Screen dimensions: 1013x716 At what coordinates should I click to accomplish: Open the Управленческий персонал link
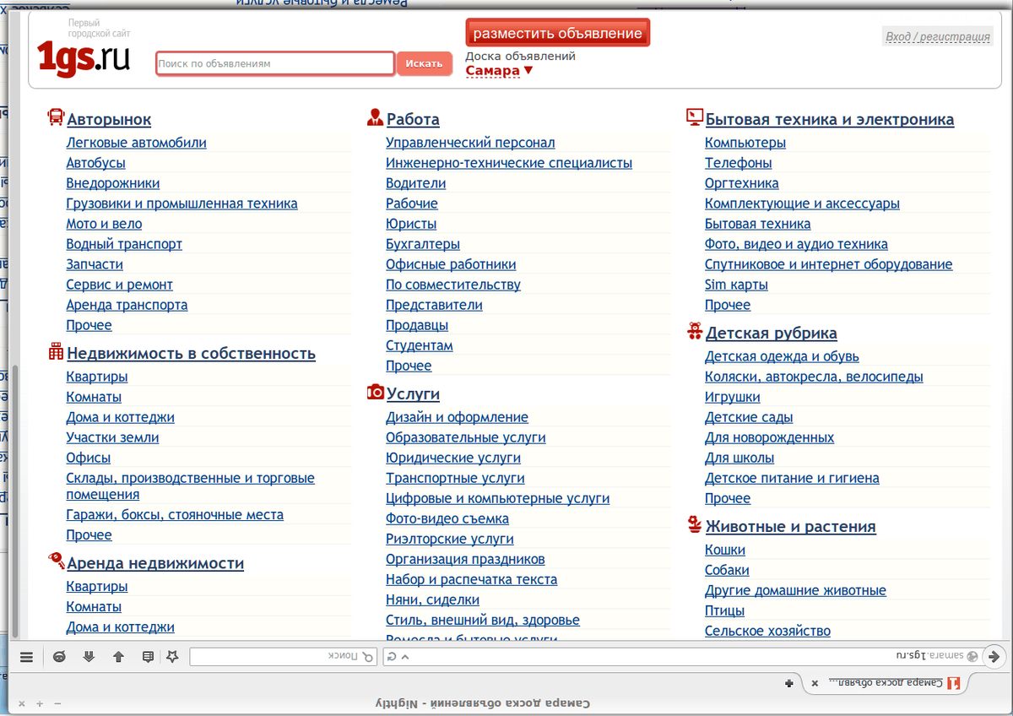tap(470, 143)
